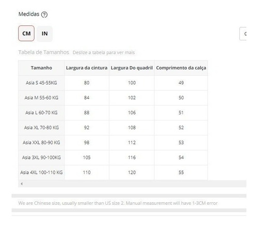Select the Asia XXL 80-90 KG row

pos(113,143)
